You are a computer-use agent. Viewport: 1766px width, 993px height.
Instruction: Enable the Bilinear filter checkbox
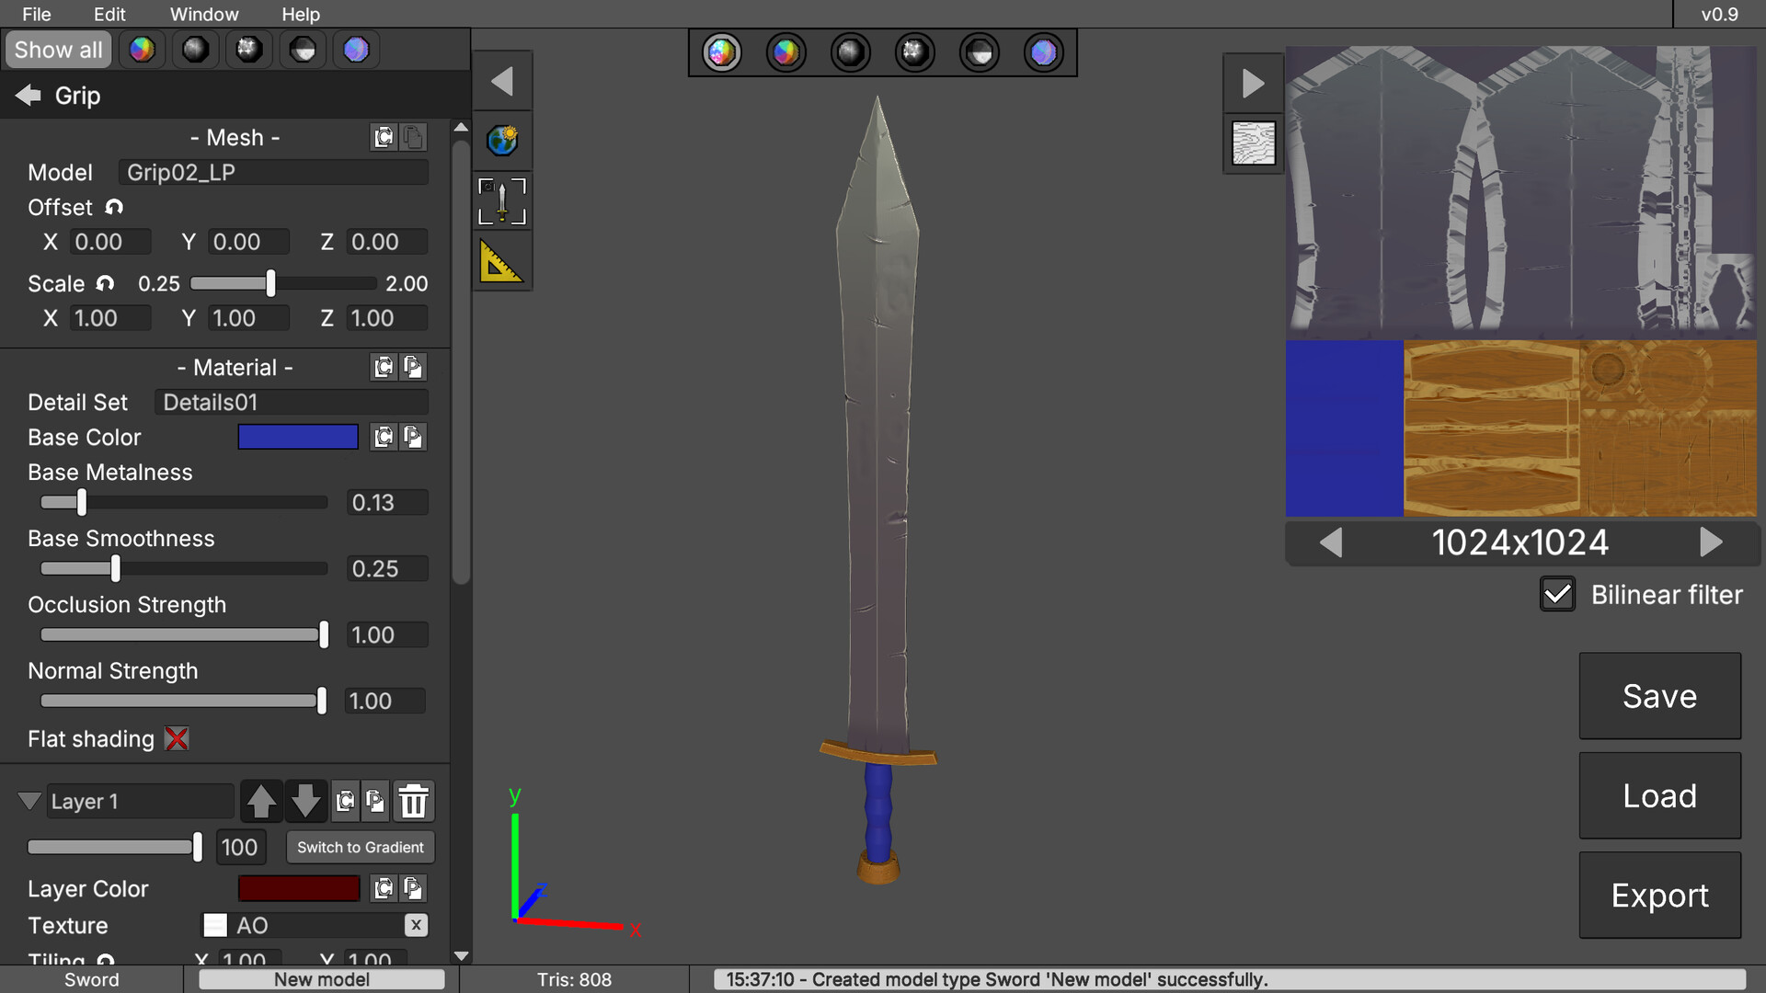tap(1557, 595)
